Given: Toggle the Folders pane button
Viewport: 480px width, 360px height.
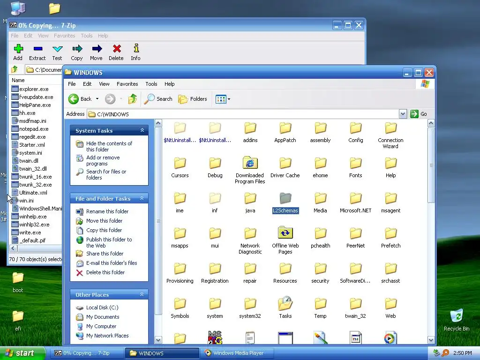Looking at the screenshot, I should click(x=193, y=99).
